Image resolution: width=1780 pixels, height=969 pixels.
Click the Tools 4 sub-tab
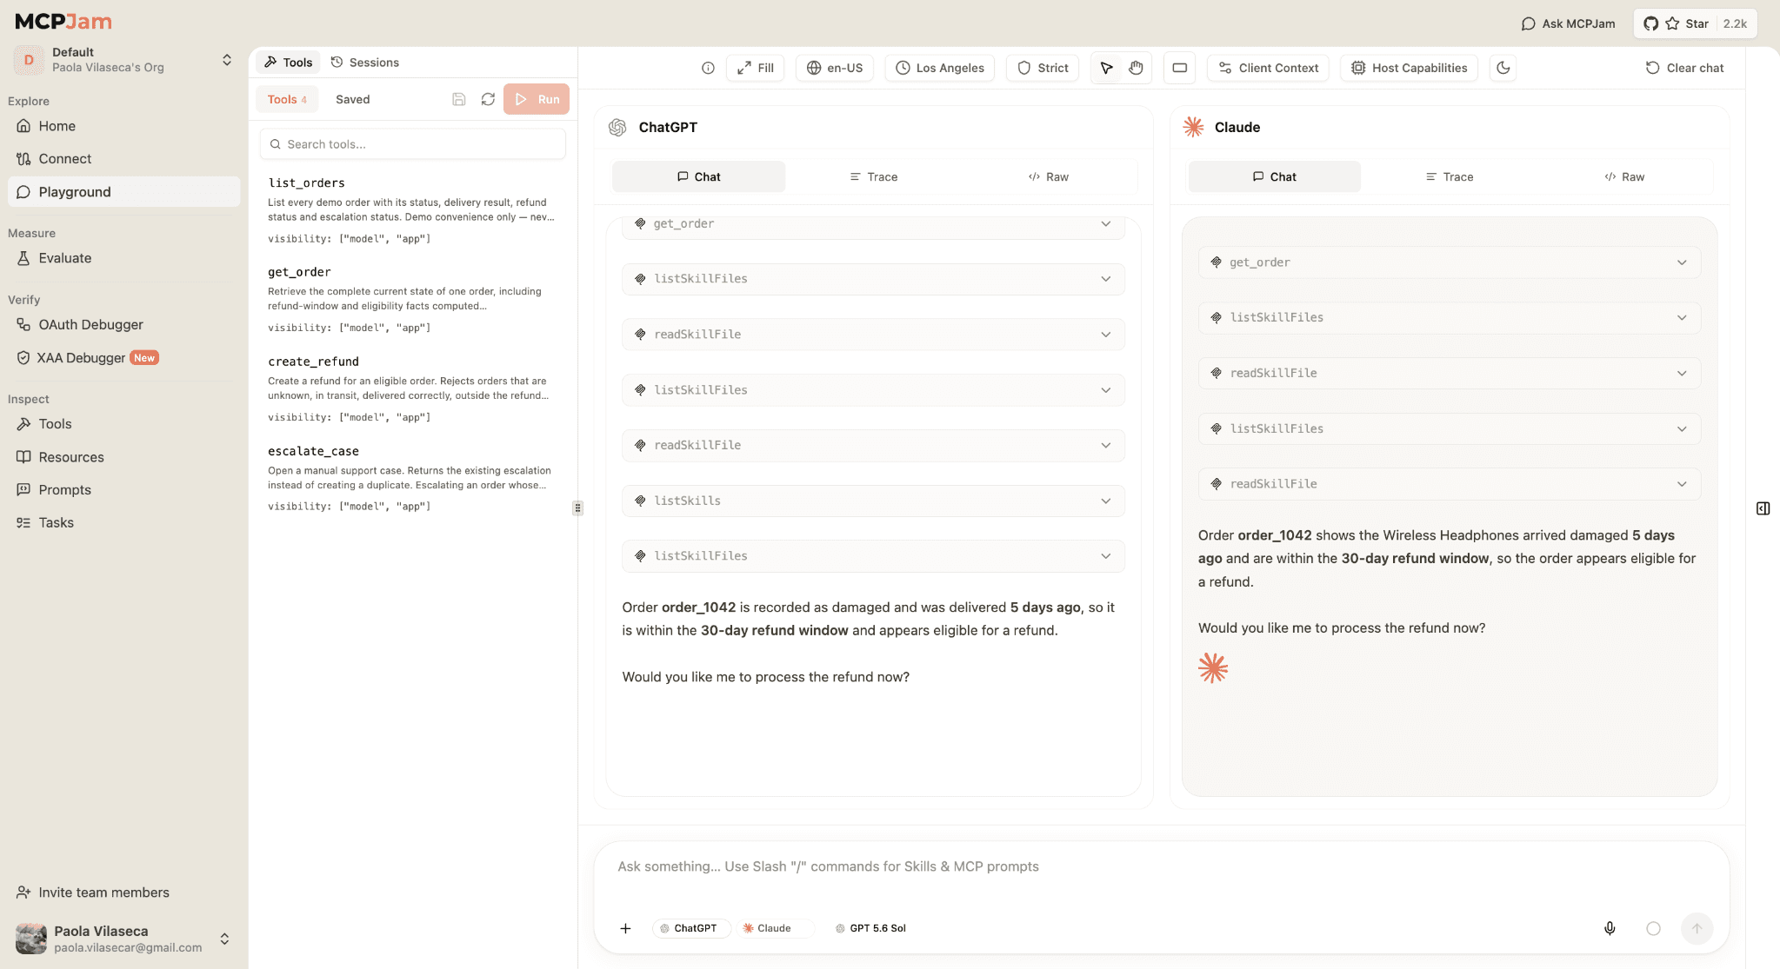pos(287,99)
